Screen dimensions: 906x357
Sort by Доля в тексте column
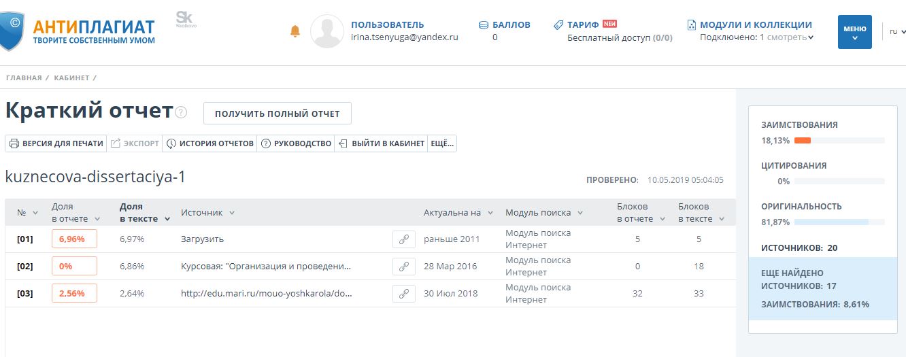point(144,212)
